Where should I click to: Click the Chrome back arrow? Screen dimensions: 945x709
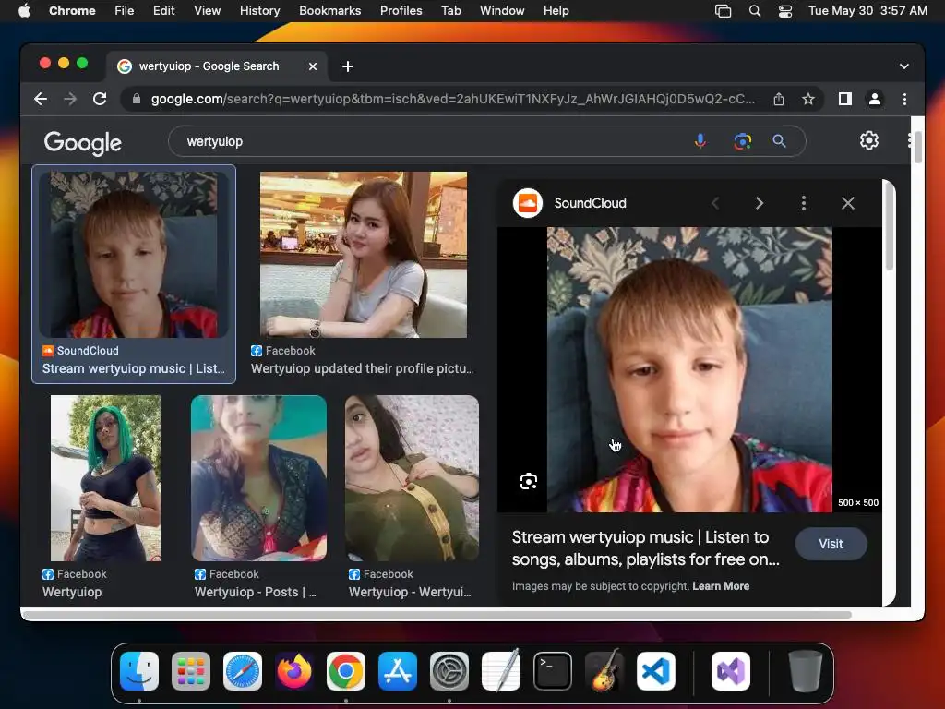click(41, 99)
